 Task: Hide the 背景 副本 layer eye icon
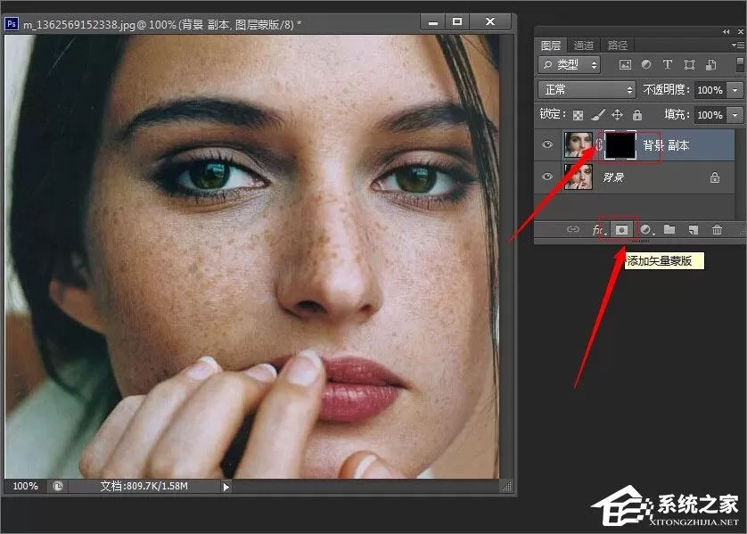547,144
